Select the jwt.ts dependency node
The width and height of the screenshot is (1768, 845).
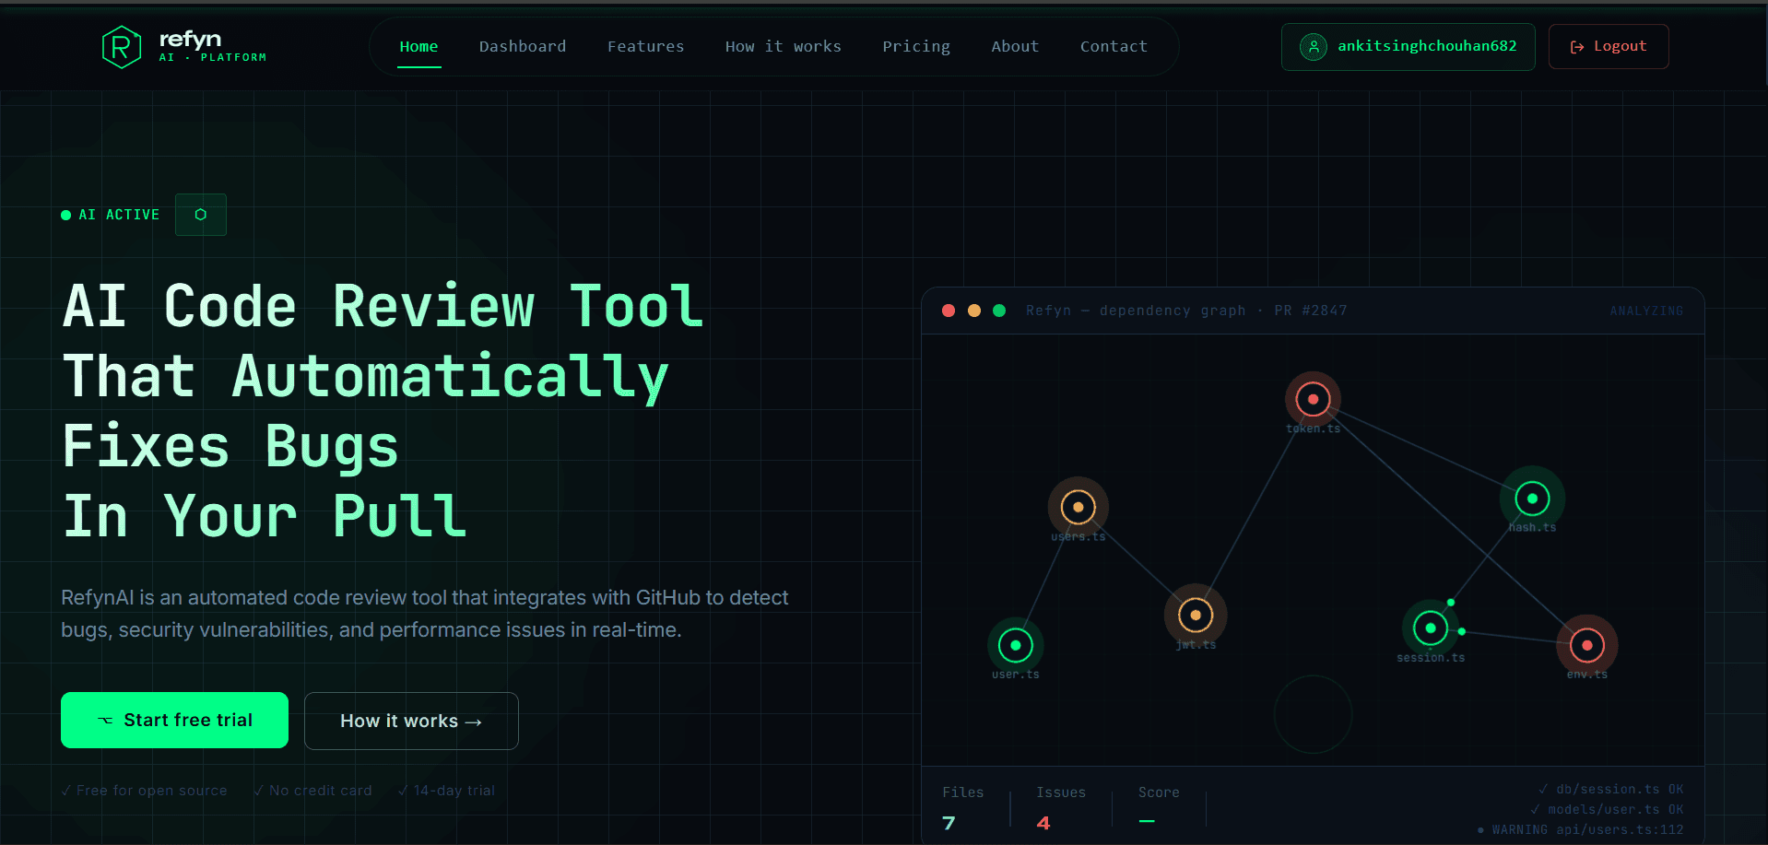[1195, 615]
